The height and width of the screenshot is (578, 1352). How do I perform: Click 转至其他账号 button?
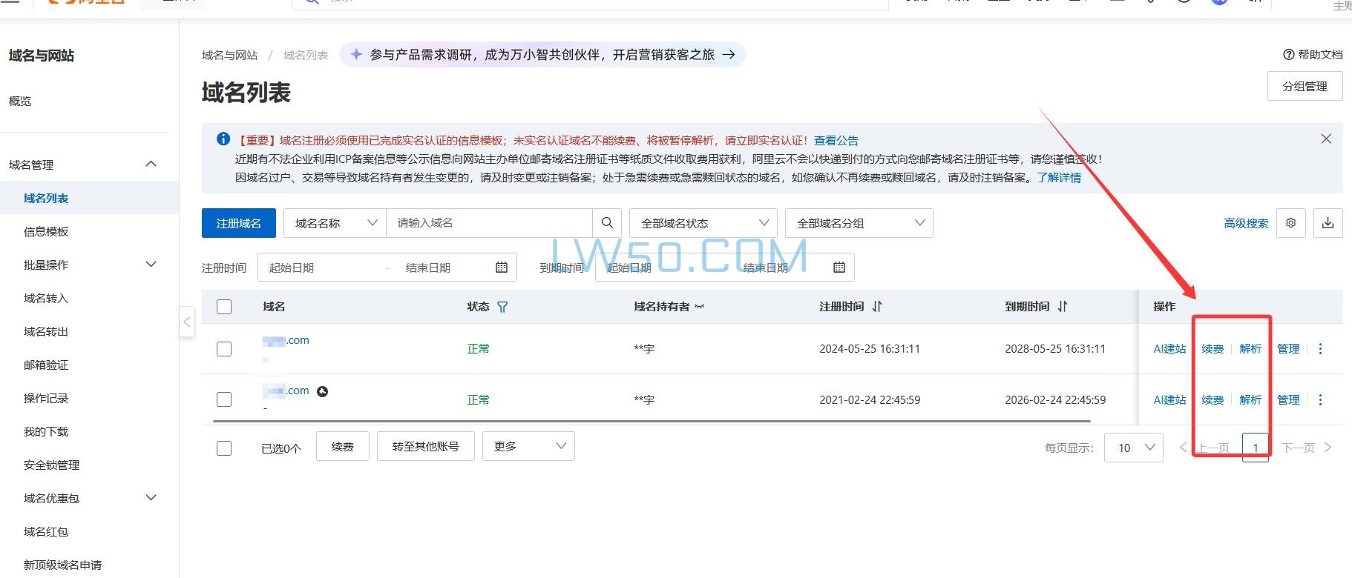[x=425, y=446]
